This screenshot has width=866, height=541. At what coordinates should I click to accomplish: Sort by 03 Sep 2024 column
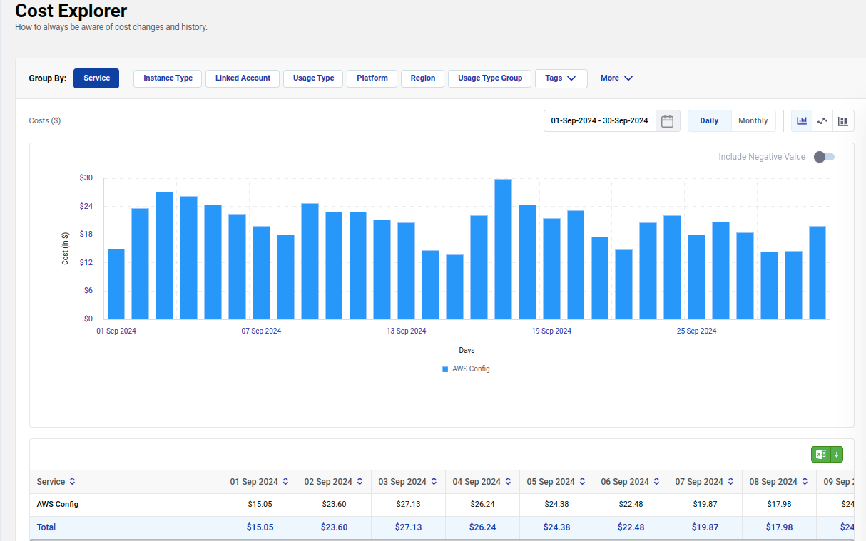[x=434, y=482]
